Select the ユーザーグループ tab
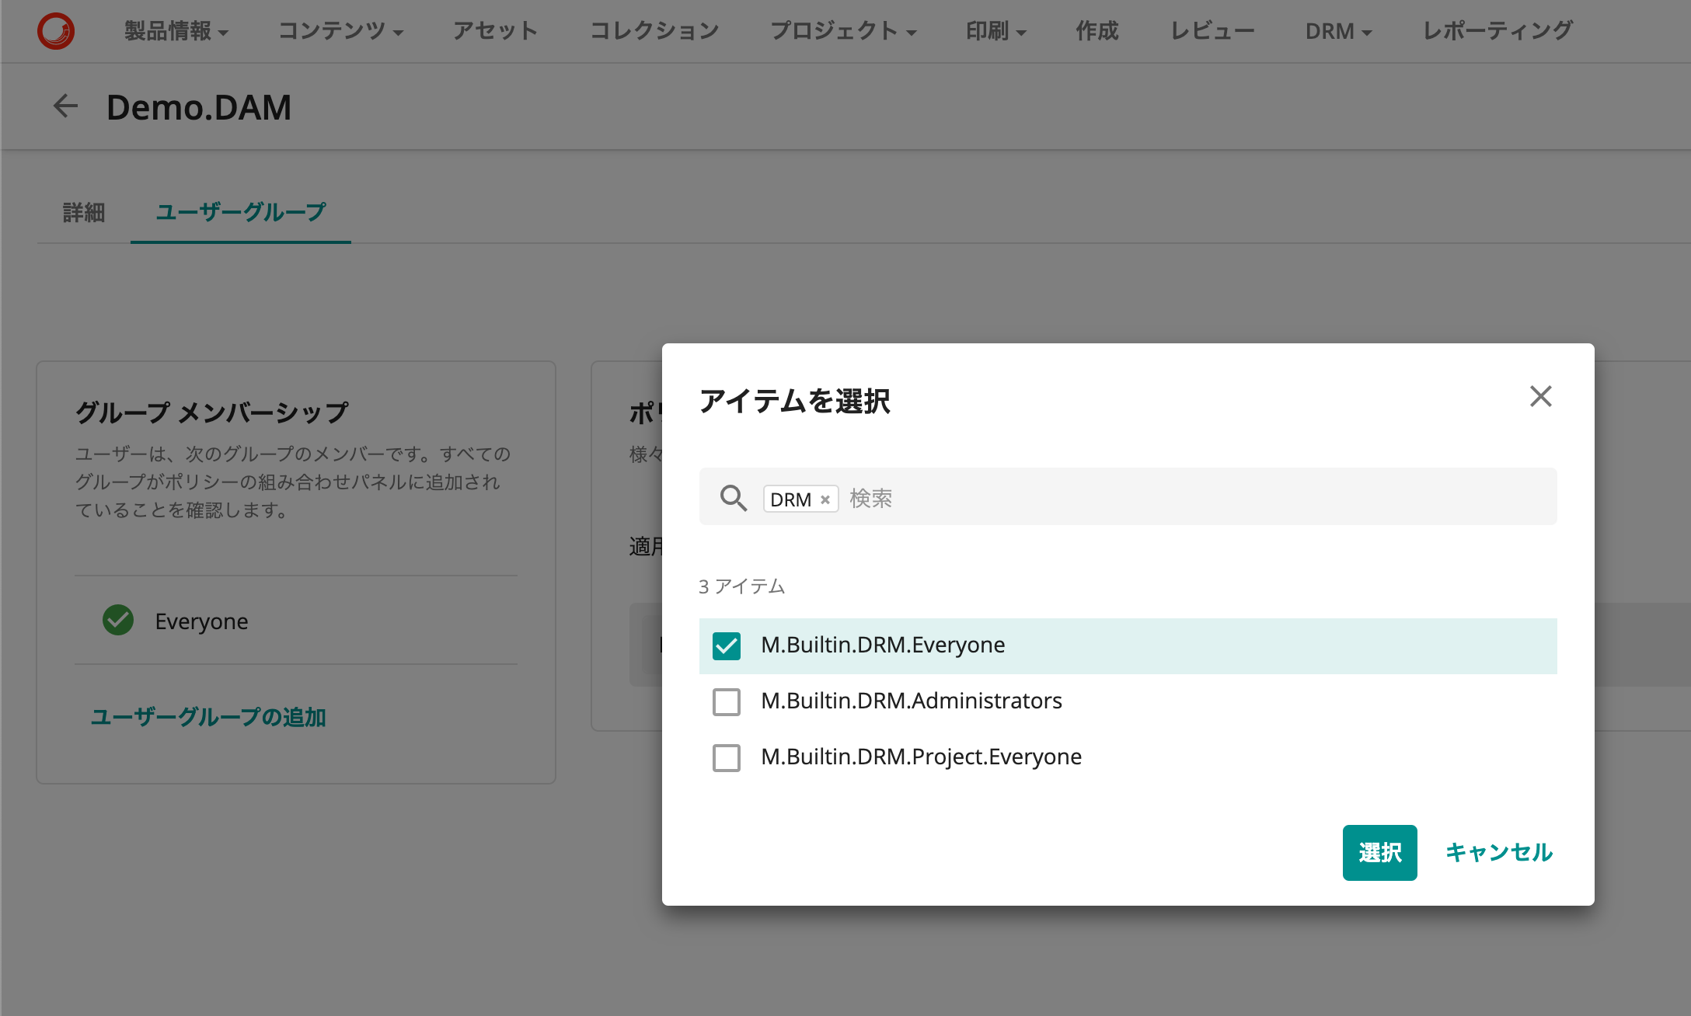Image resolution: width=1691 pixels, height=1016 pixels. click(241, 212)
